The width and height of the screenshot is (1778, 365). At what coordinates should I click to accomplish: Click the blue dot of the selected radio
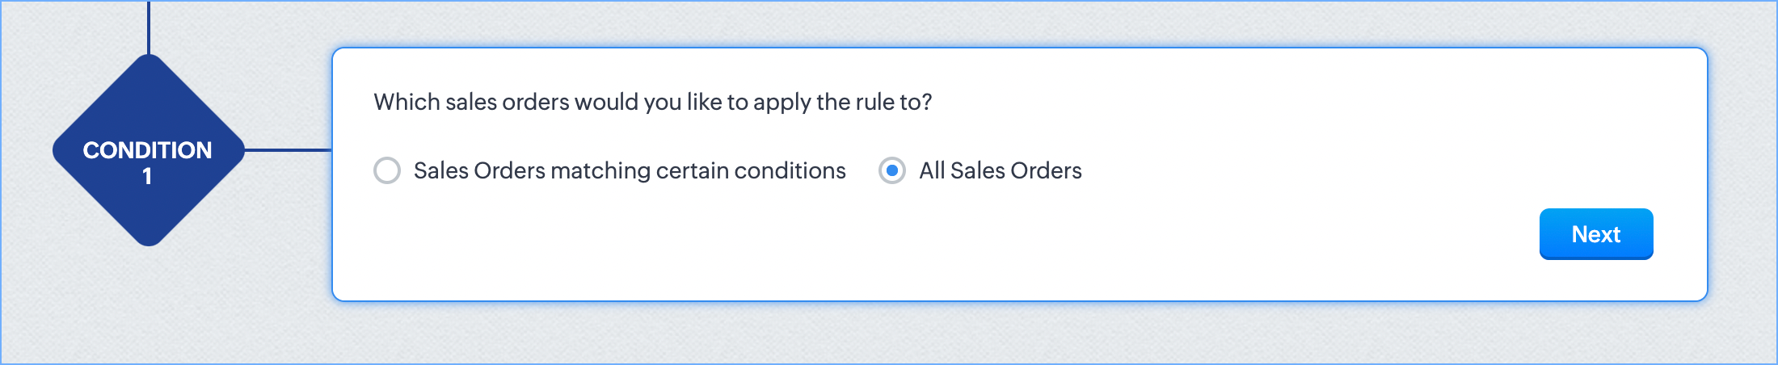[891, 170]
